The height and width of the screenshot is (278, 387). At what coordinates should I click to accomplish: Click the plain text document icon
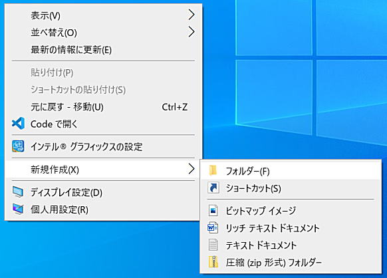pos(213,245)
